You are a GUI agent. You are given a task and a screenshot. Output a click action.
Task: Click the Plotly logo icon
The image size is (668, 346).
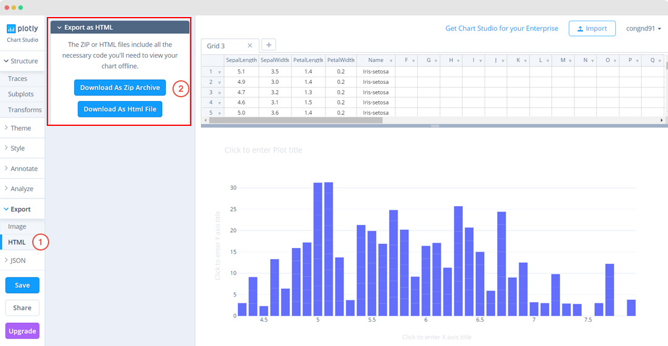pyautogui.click(x=11, y=29)
